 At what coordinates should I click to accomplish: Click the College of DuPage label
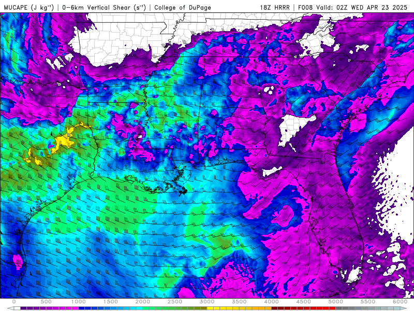click(x=183, y=7)
